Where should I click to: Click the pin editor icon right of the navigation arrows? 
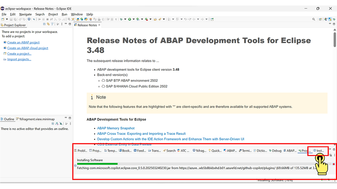(212, 19)
